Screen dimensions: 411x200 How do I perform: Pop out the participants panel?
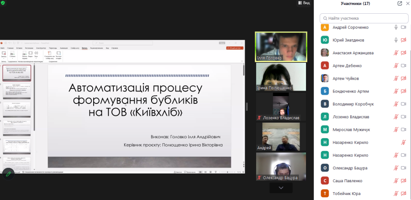pyautogui.click(x=400, y=3)
